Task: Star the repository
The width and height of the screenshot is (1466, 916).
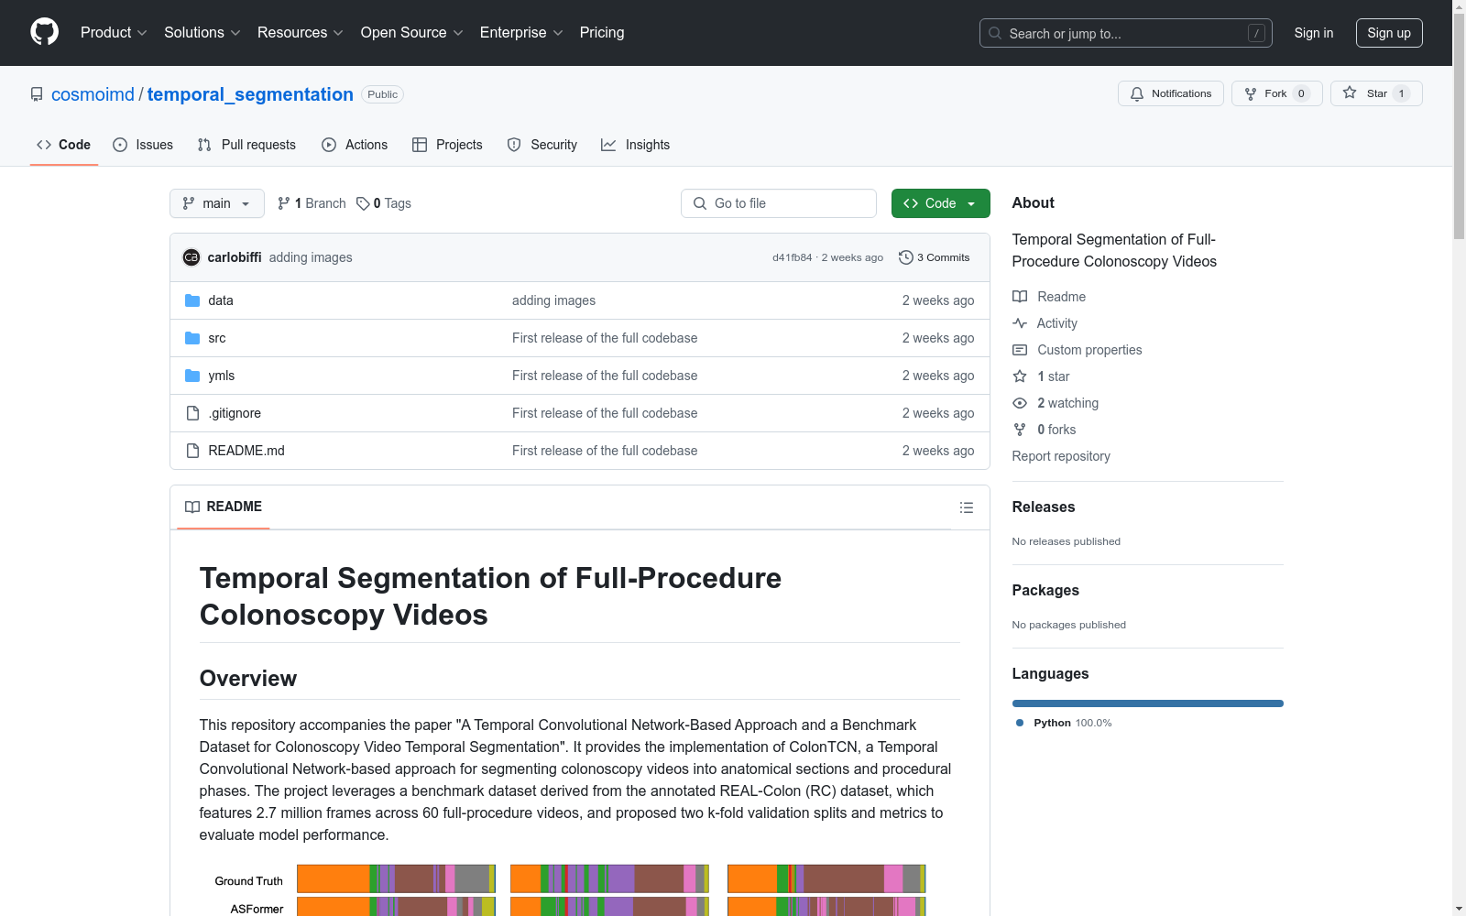Action: tap(1376, 93)
